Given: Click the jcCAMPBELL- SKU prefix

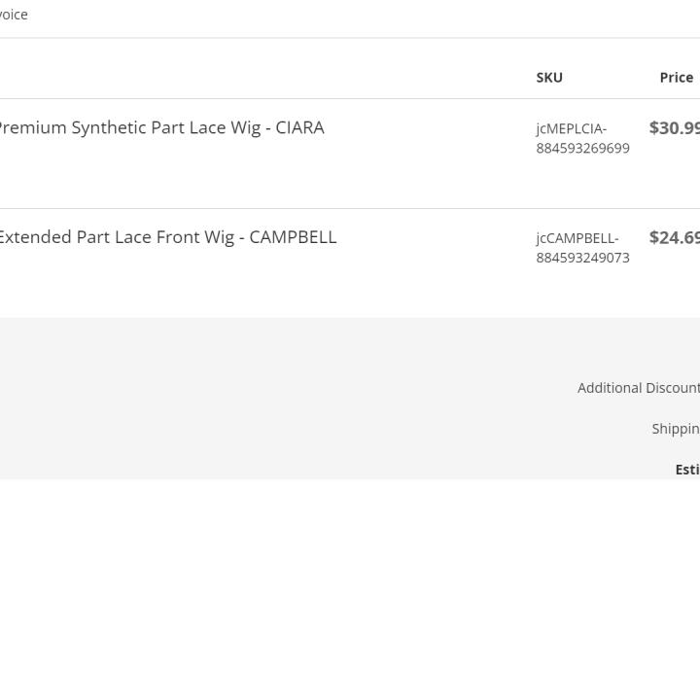Looking at the screenshot, I should click(x=577, y=238).
